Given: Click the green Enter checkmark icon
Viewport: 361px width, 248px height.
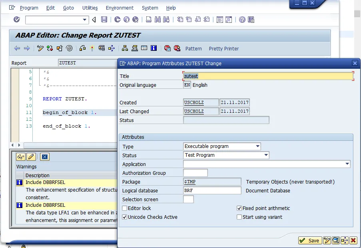Looking at the screenshot, I should click(x=16, y=20).
